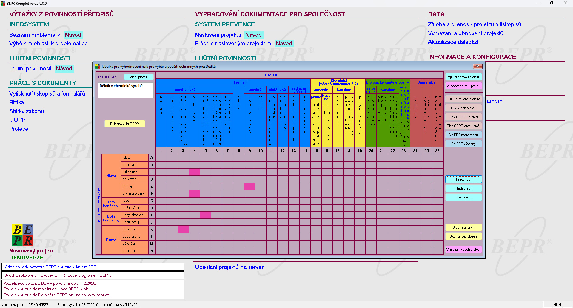Click Tisk OOPP všech prof. button
This screenshot has height=308, width=573.
pos(463,126)
